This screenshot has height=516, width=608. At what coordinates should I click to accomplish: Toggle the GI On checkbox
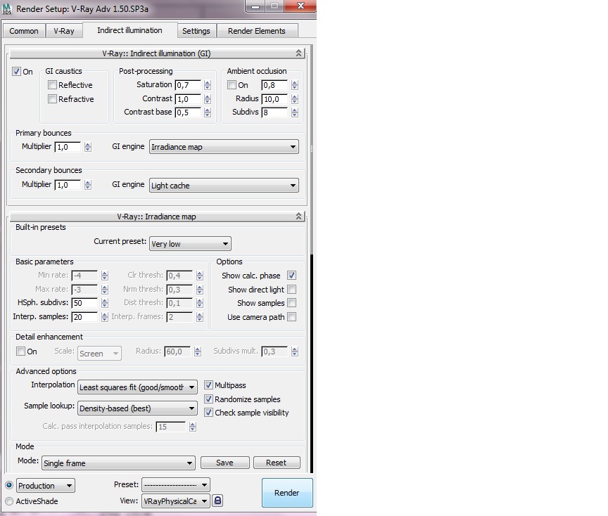pyautogui.click(x=16, y=71)
